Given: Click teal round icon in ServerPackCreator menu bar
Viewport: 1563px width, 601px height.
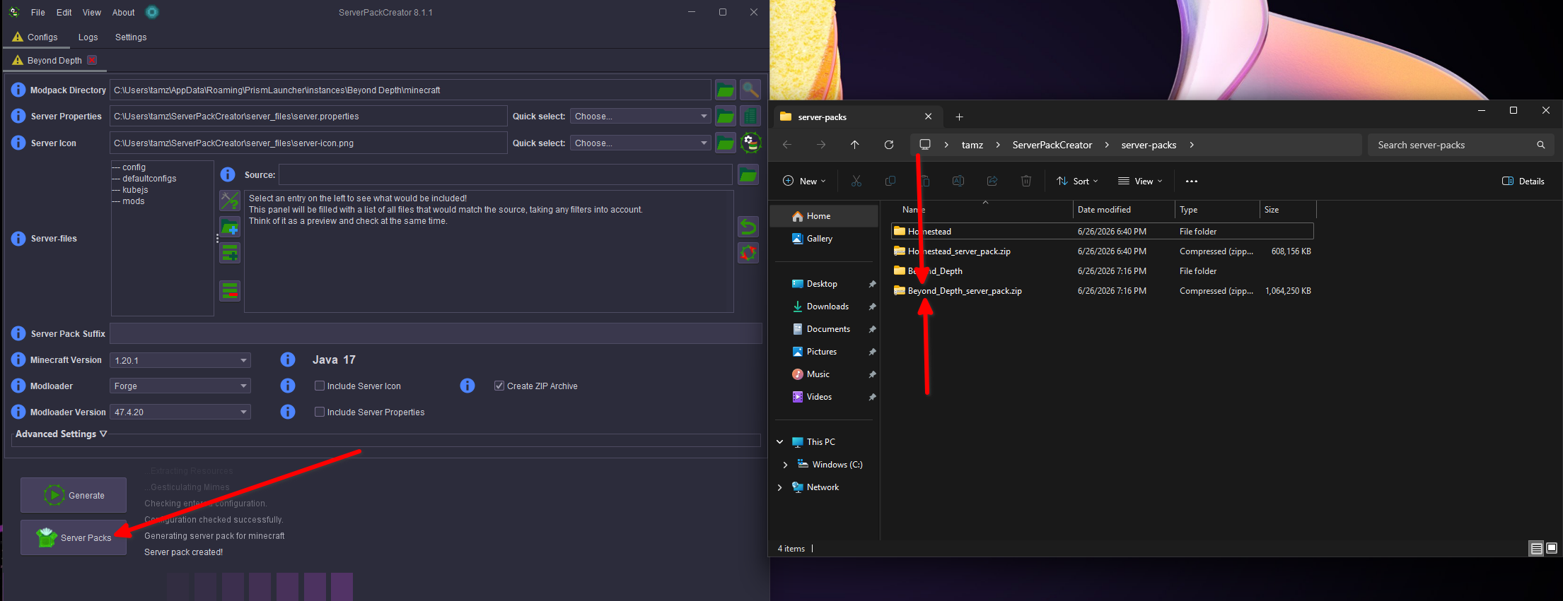Looking at the screenshot, I should (152, 12).
